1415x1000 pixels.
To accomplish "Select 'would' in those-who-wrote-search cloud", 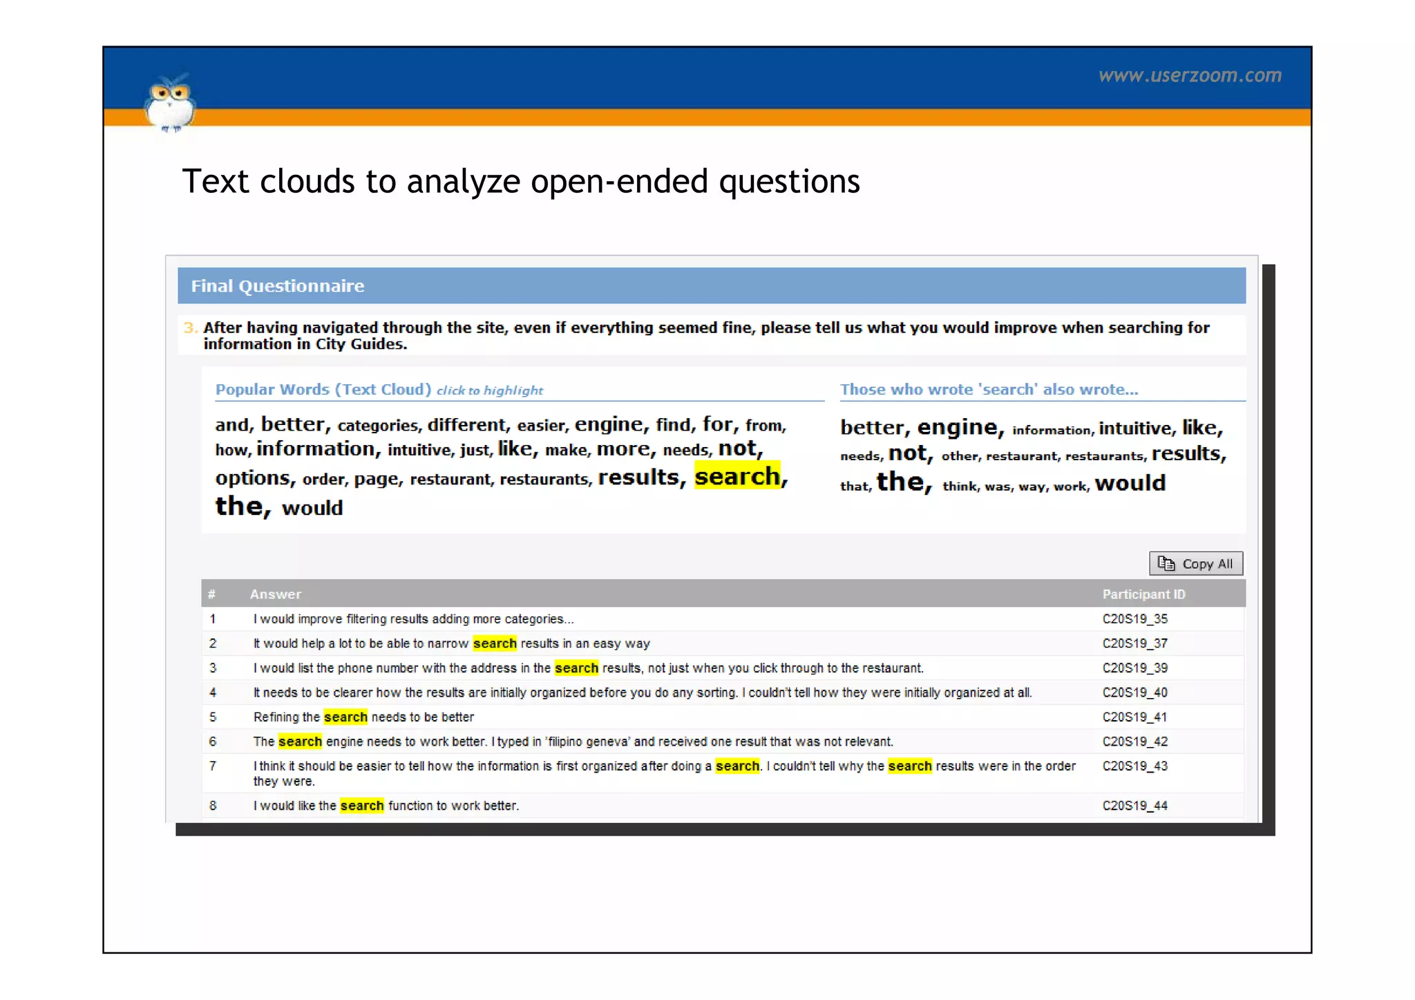I will (x=1130, y=482).
